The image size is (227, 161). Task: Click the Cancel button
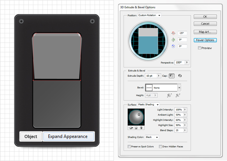tap(205, 24)
